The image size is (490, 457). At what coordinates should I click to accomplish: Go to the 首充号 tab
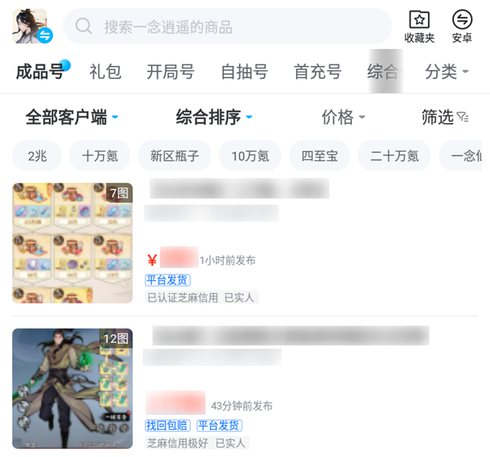pyautogui.click(x=318, y=71)
